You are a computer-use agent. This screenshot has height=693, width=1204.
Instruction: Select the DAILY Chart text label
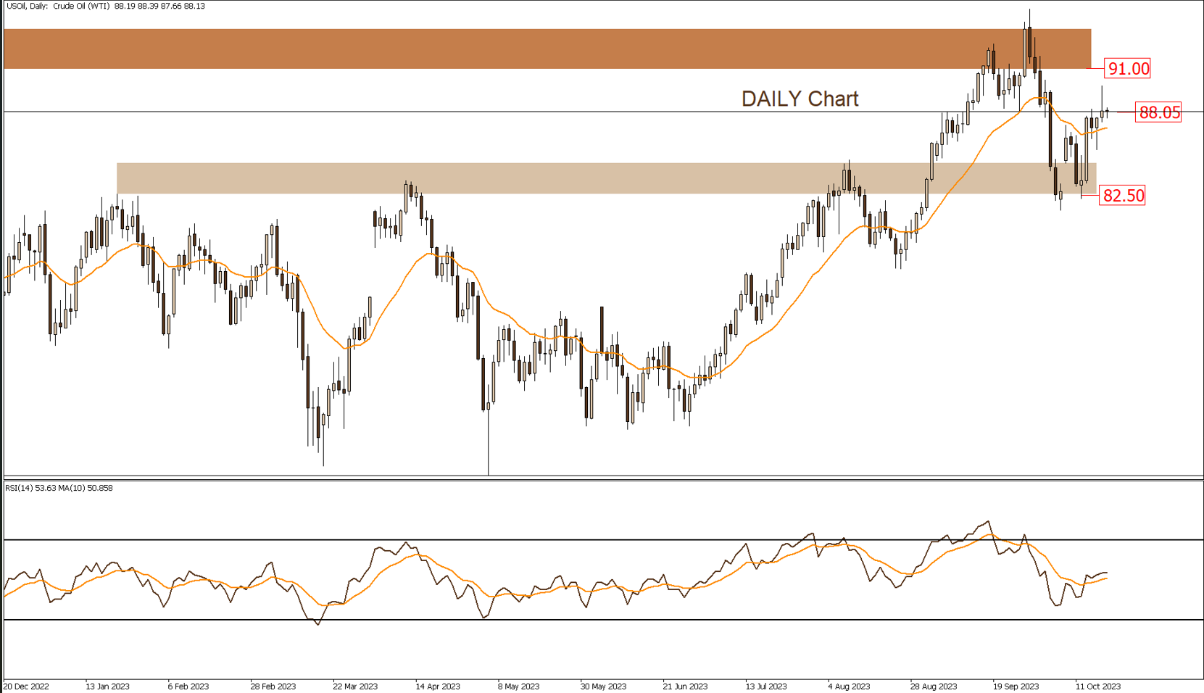800,99
